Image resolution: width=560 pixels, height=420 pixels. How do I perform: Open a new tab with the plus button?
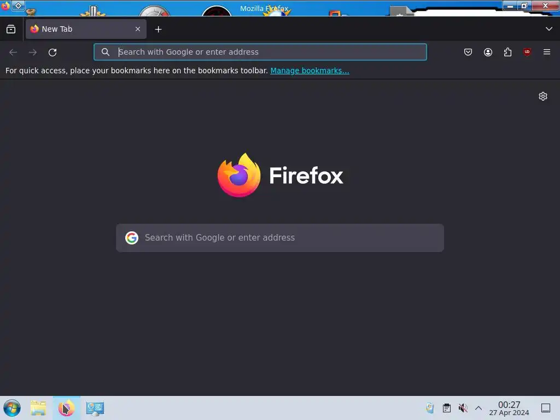(158, 30)
